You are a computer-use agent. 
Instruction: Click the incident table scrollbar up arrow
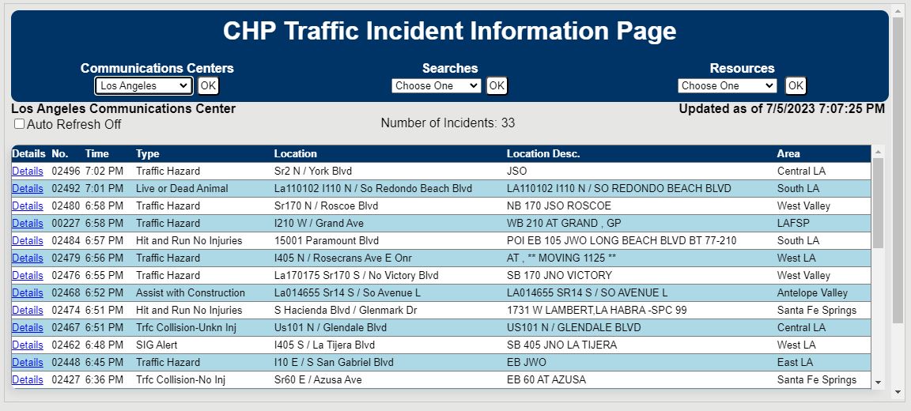(x=878, y=152)
